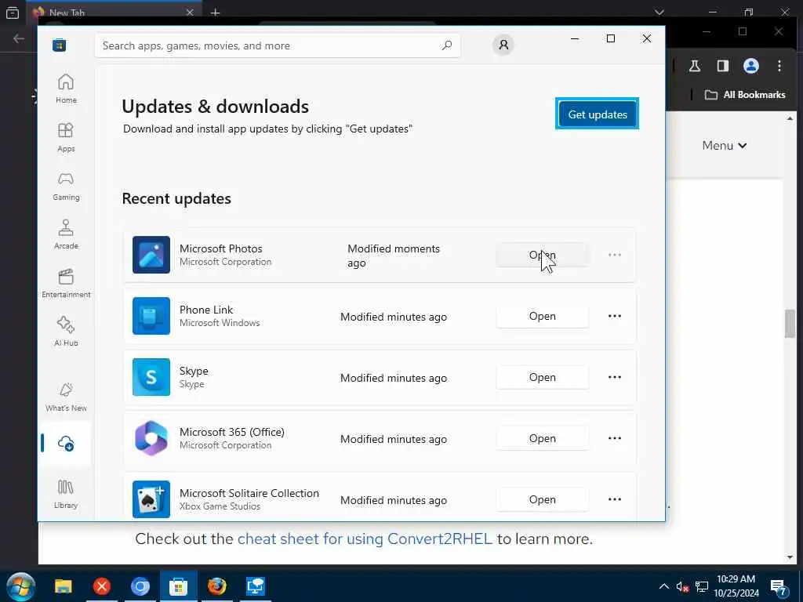Click Microsoft Store icon in taskbar
Viewport: 803px width, 602px height.
(x=178, y=586)
